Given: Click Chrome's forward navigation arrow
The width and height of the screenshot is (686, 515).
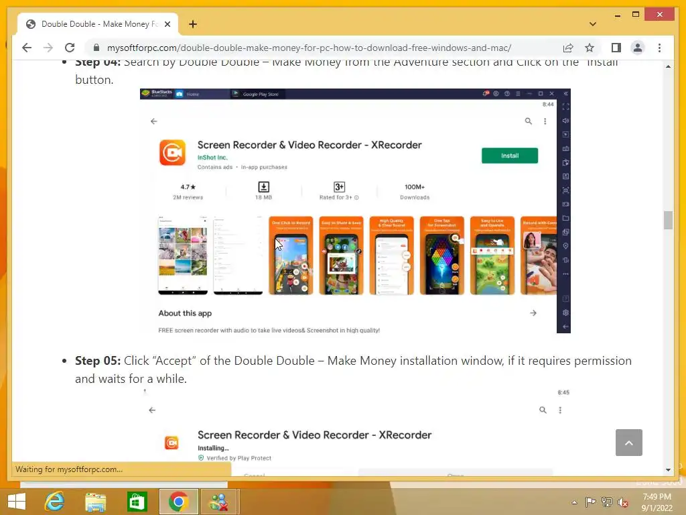Looking at the screenshot, I should pyautogui.click(x=48, y=48).
